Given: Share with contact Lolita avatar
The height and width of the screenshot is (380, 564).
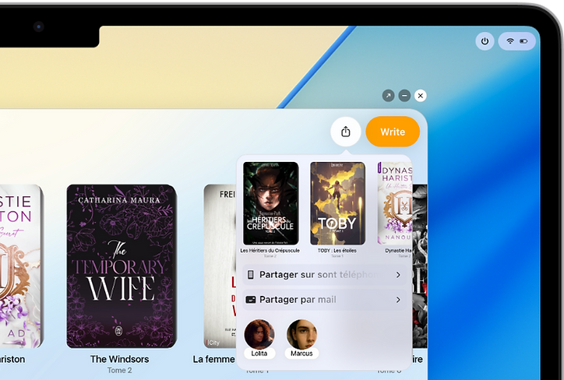Looking at the screenshot, I should (x=259, y=334).
